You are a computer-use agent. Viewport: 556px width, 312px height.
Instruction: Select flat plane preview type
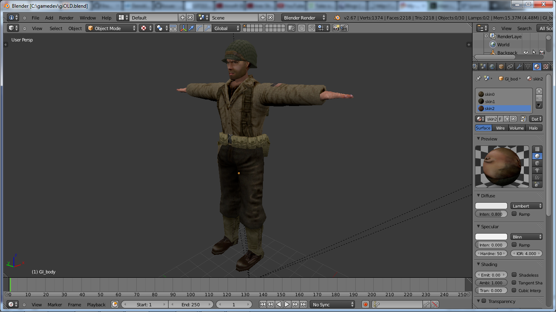click(537, 149)
